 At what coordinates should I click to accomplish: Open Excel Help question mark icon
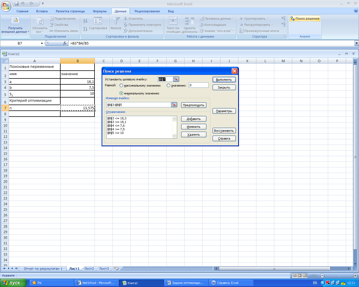point(356,11)
